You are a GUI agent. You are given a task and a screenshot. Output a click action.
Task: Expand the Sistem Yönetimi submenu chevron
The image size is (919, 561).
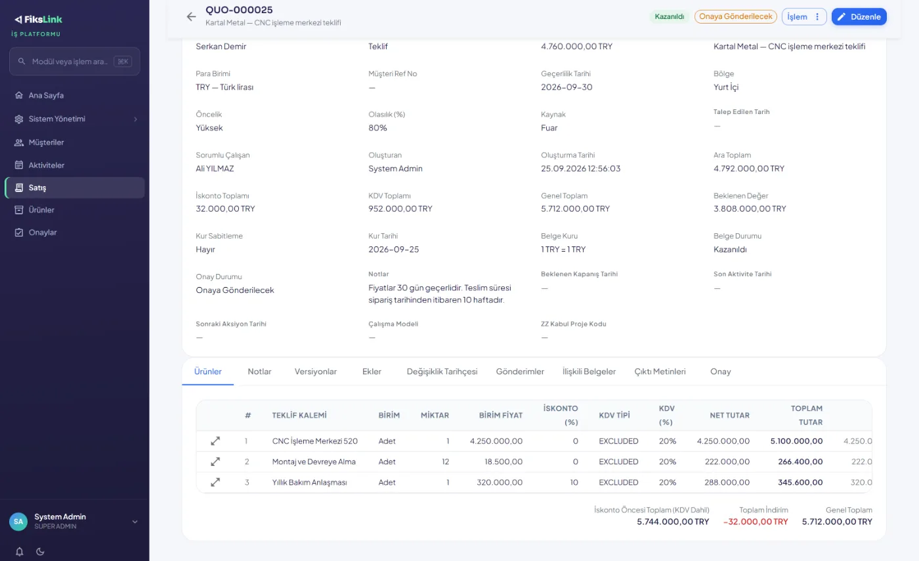(x=135, y=119)
